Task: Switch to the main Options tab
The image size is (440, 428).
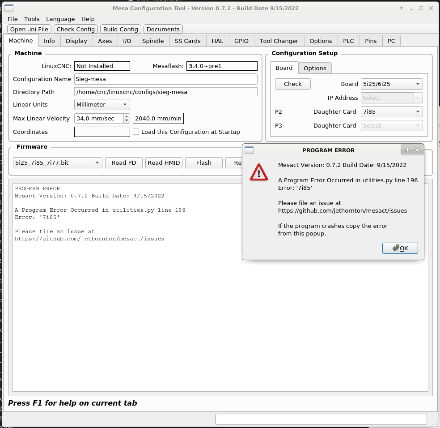Action: pyautogui.click(x=321, y=41)
